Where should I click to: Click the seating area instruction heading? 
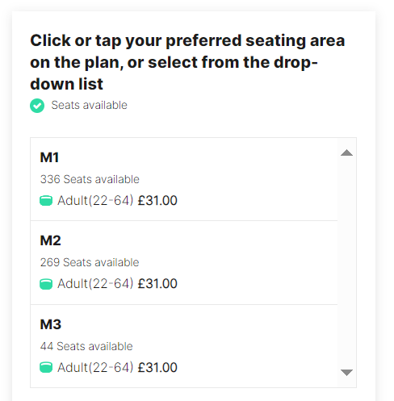pyautogui.click(x=187, y=62)
